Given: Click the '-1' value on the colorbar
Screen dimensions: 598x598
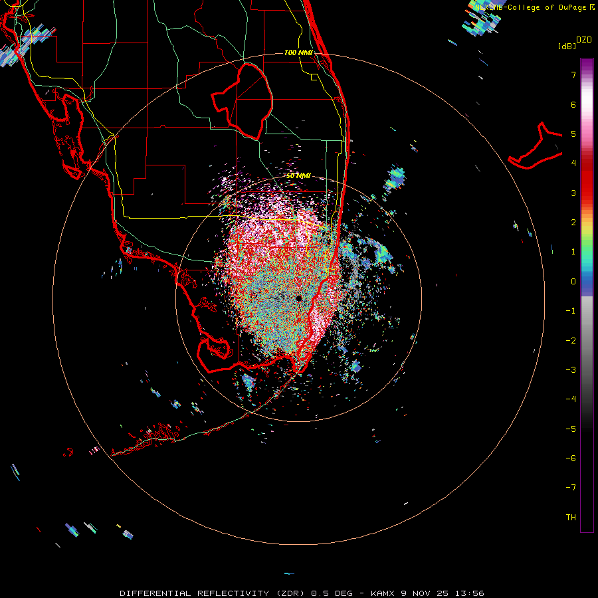Looking at the screenshot, I should [x=571, y=311].
